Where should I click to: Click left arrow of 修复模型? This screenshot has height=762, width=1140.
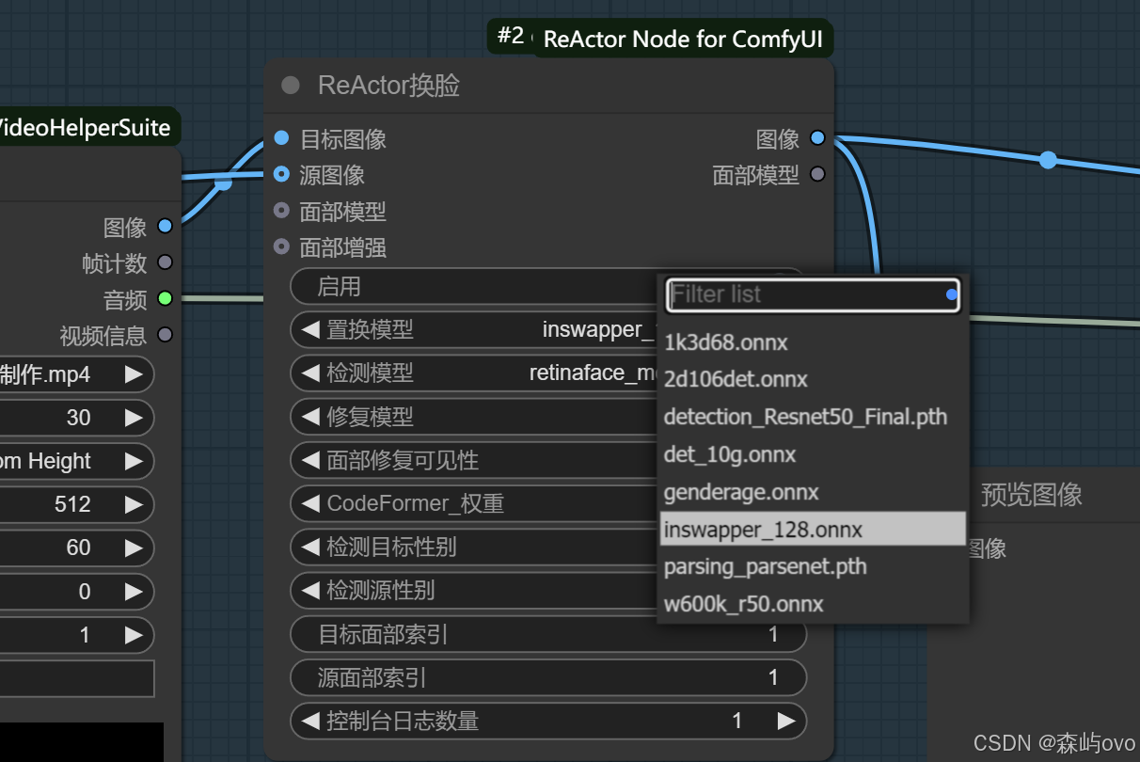(x=310, y=416)
